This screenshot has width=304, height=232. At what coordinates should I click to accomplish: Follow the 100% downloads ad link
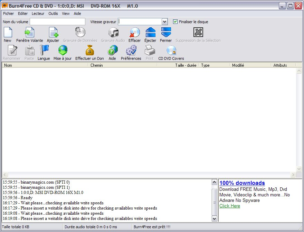[242, 183]
